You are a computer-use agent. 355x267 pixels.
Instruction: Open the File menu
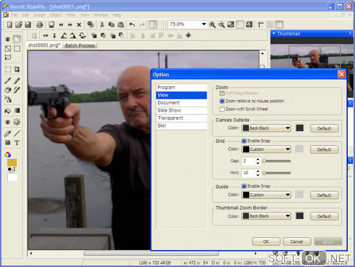click(x=14, y=15)
